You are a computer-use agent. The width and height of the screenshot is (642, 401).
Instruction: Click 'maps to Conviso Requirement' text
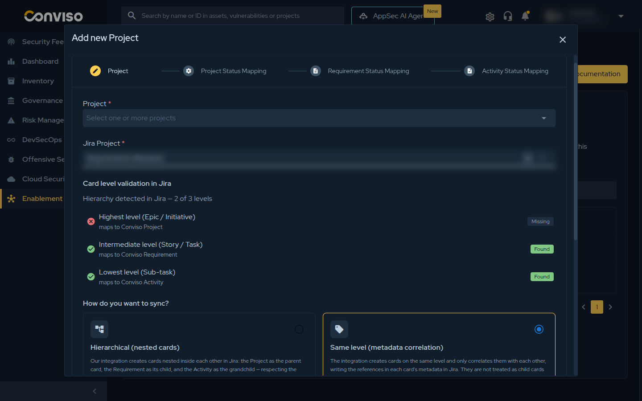tap(138, 255)
